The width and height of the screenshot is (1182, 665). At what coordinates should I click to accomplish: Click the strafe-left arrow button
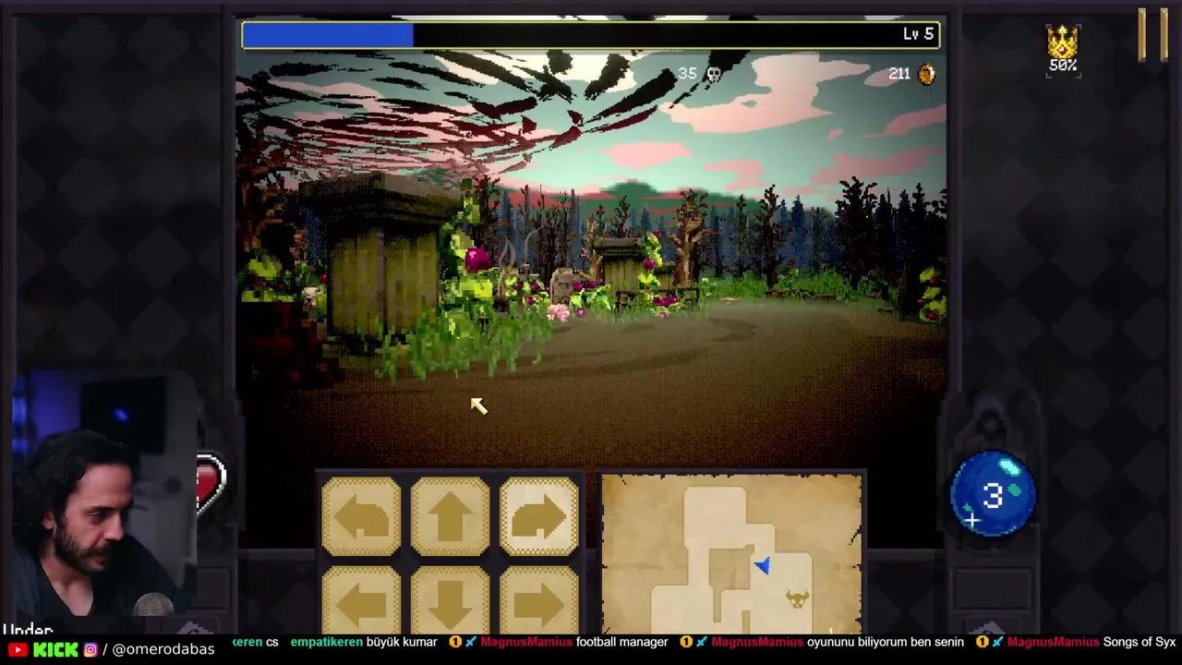tap(361, 602)
